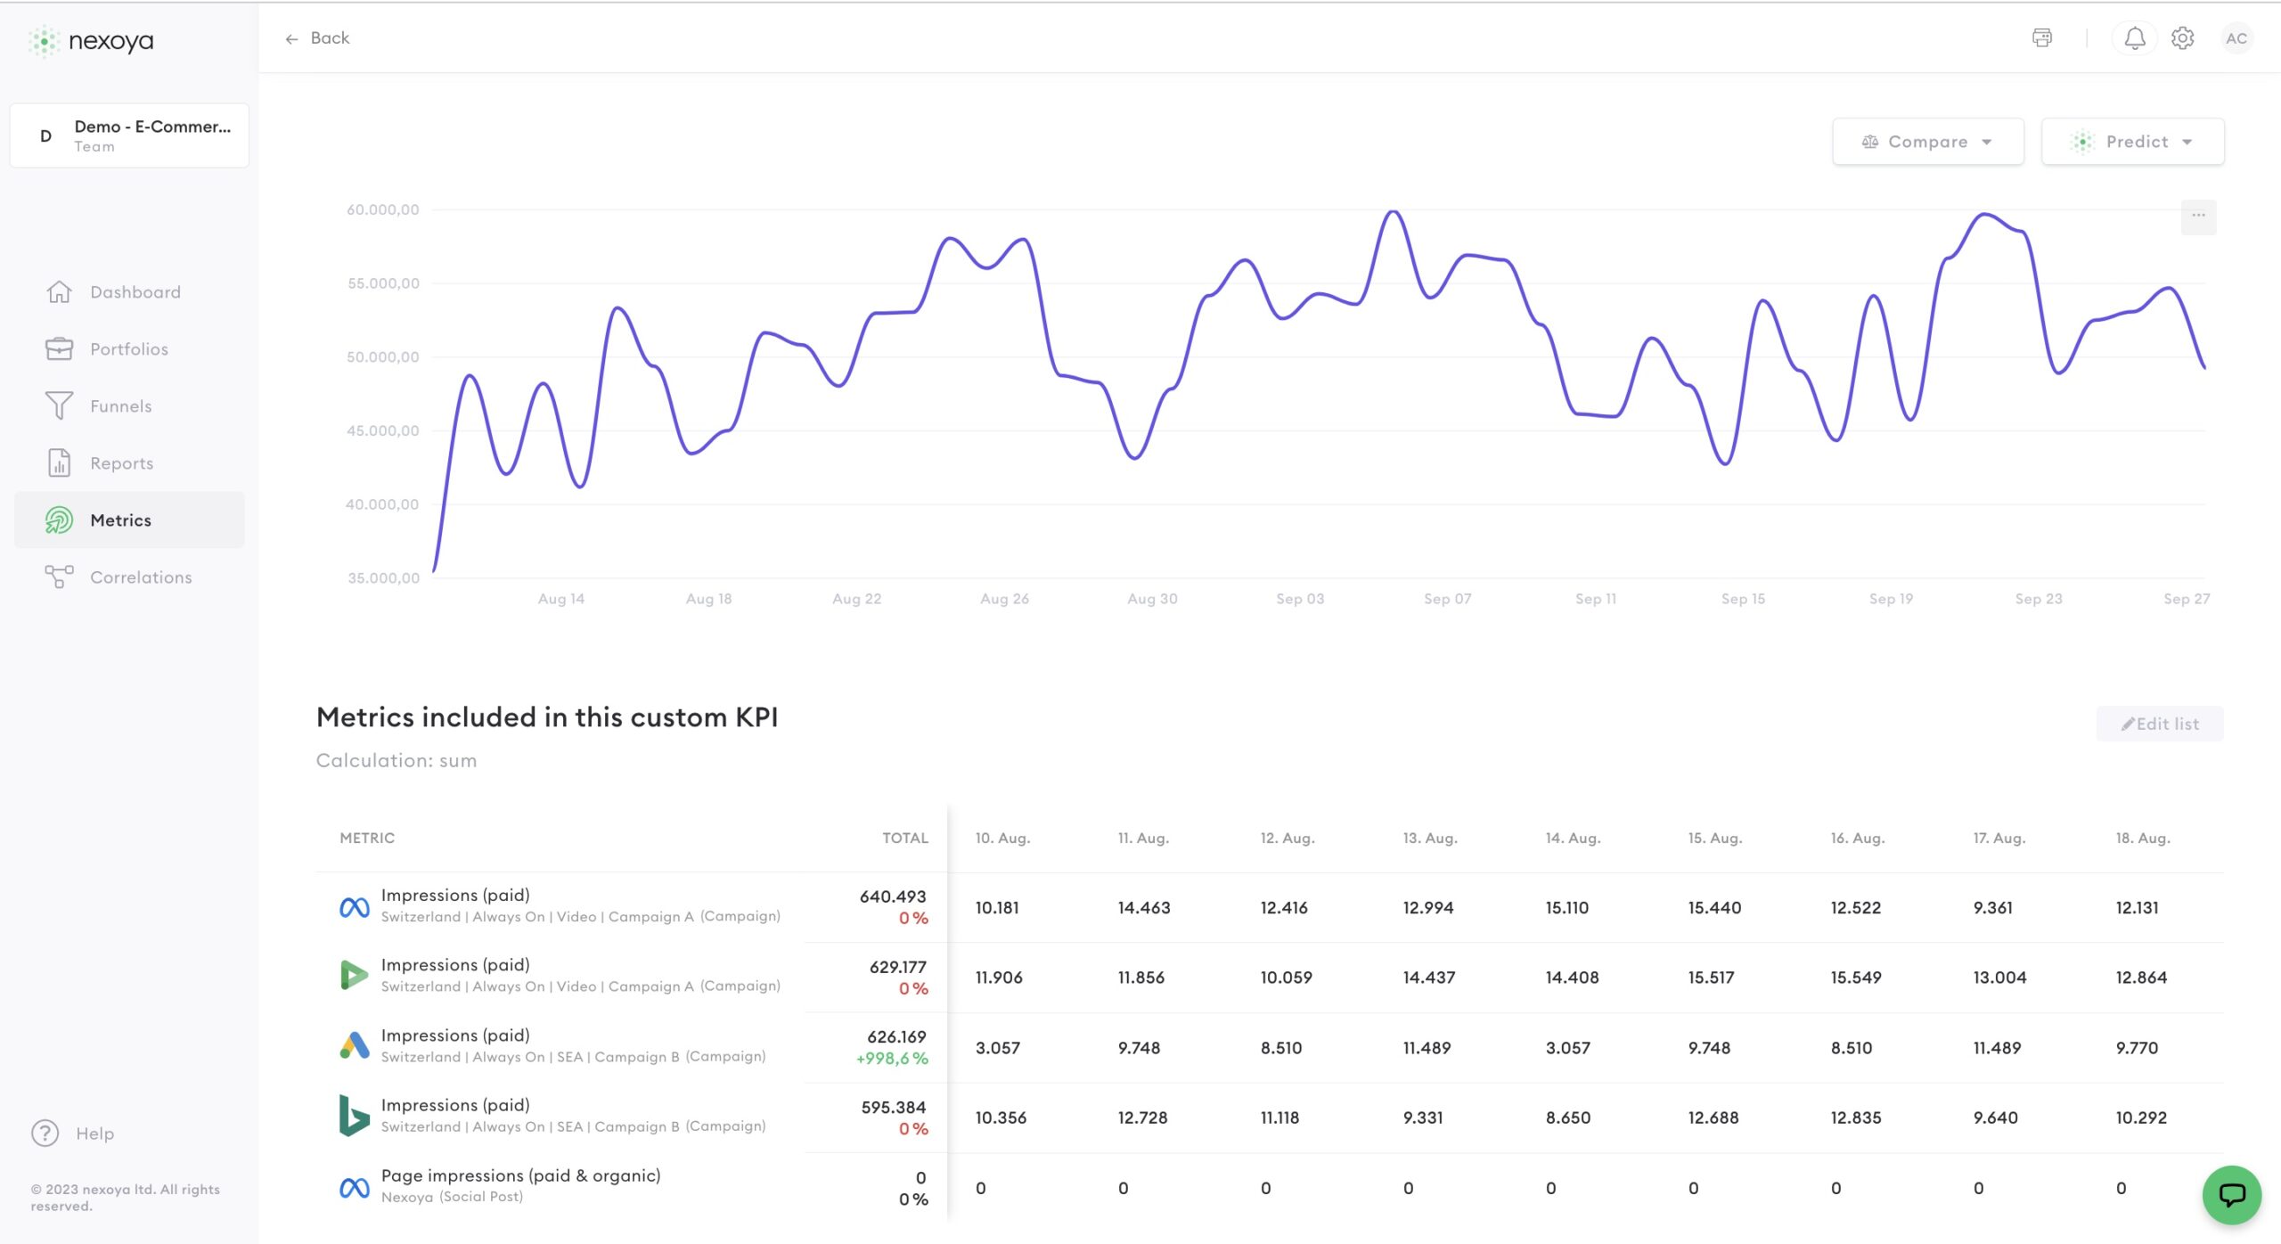Image resolution: width=2281 pixels, height=1244 pixels.
Task: Open the notifications bell
Action: [x=2134, y=37]
